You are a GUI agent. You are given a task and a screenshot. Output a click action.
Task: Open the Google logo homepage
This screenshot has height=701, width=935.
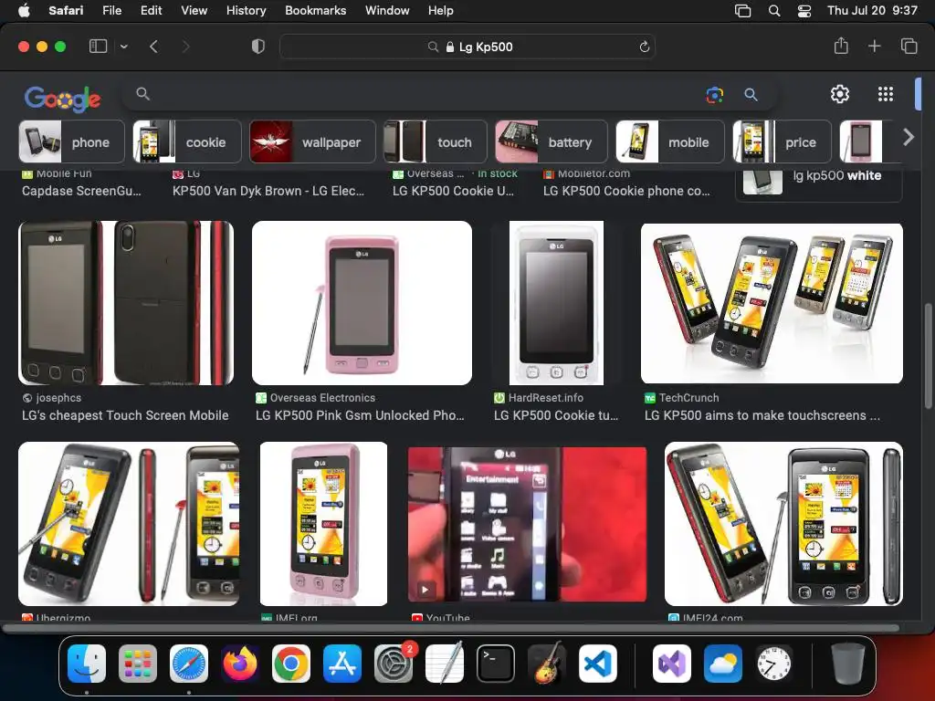tap(63, 99)
